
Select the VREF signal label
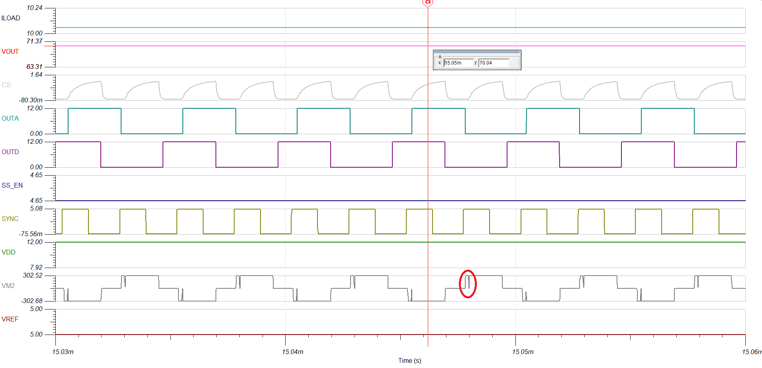point(10,319)
